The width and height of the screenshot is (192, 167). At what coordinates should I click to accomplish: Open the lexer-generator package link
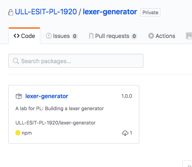pyautogui.click(x=47, y=96)
